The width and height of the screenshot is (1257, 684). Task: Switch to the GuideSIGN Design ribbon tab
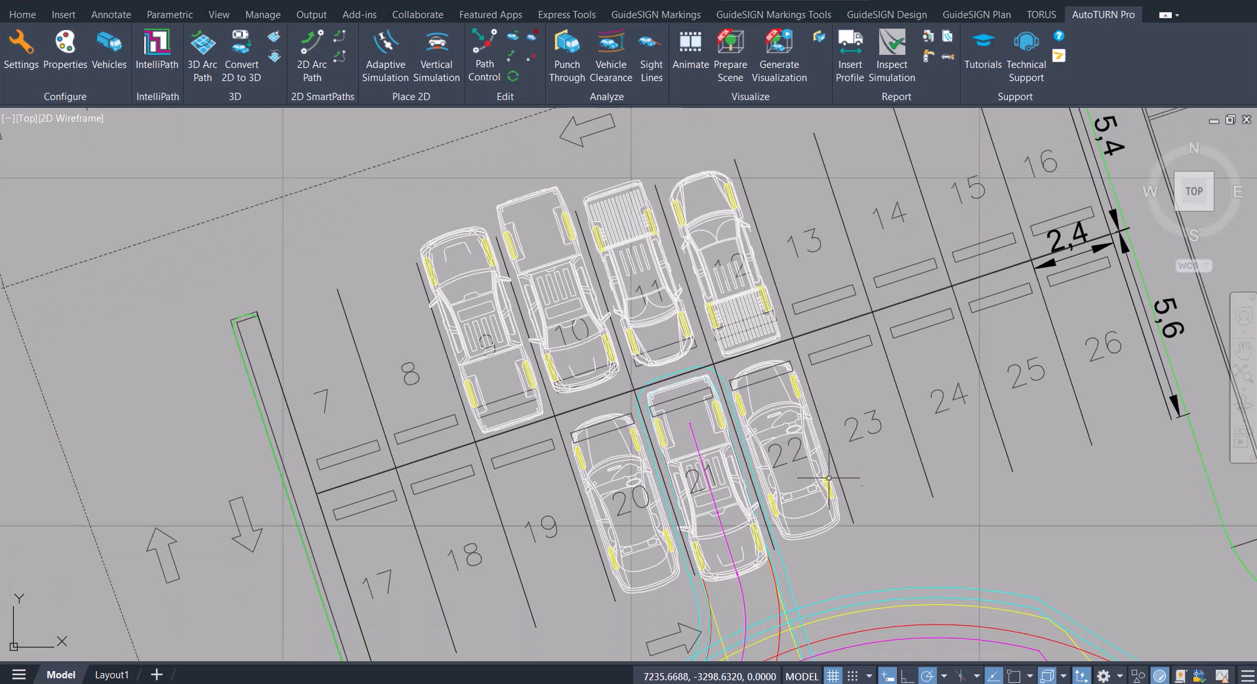pos(886,14)
